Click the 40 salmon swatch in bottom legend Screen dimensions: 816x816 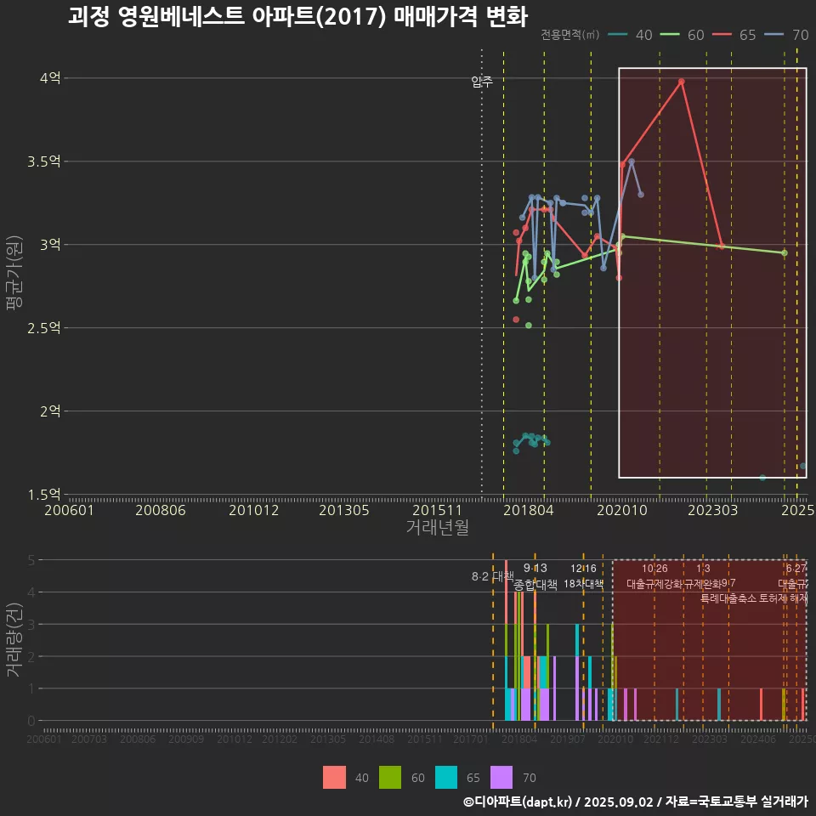(334, 778)
